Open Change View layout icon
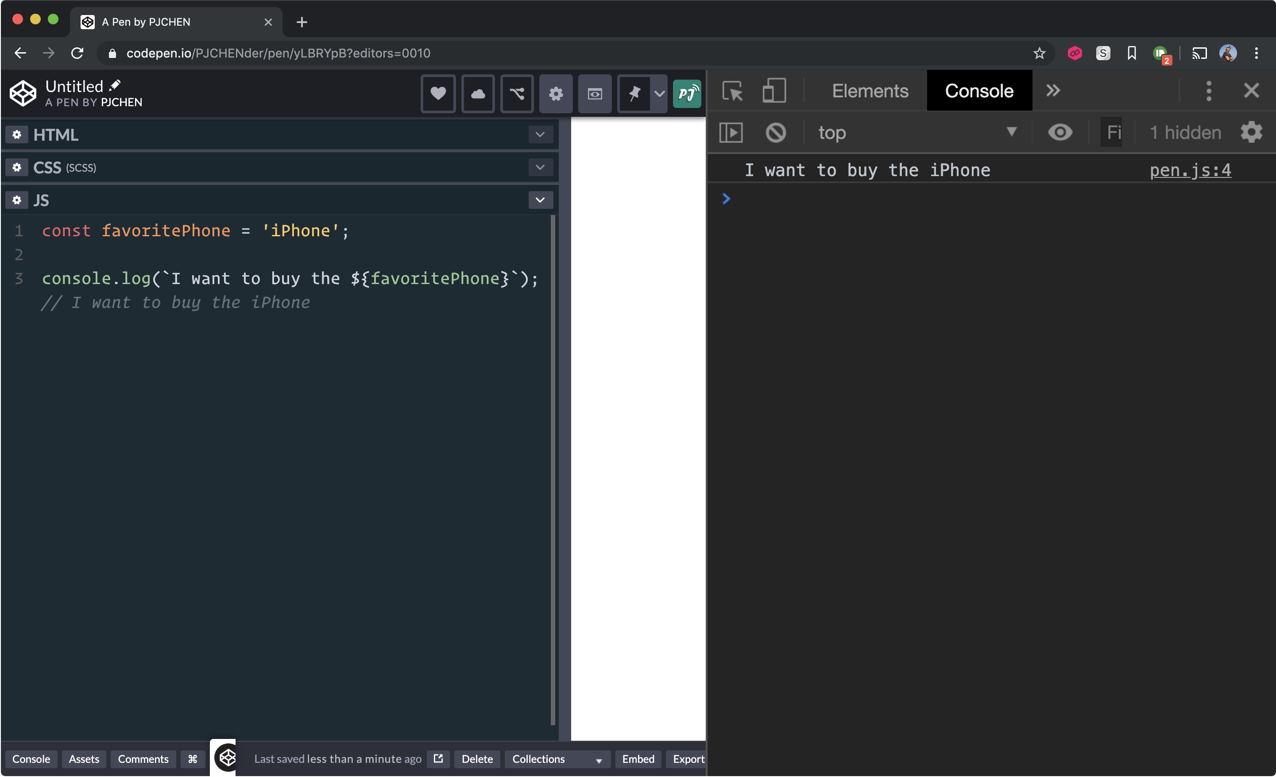Viewport: 1276px width, 777px height. (x=595, y=94)
